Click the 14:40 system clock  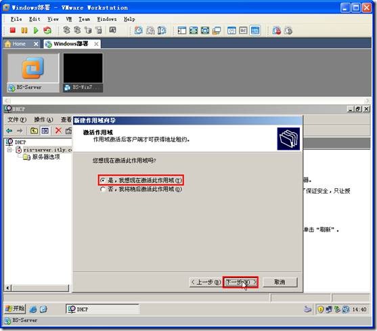[x=359, y=309]
